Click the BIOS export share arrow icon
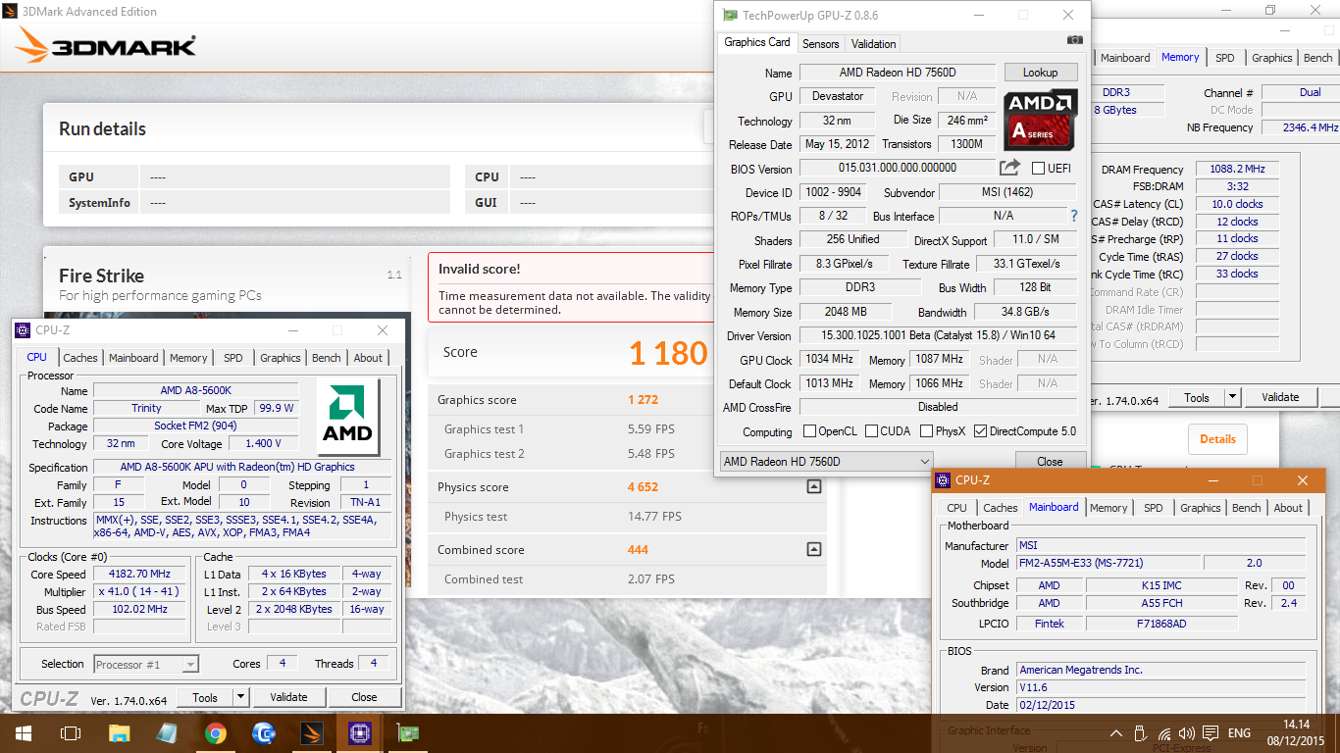The image size is (1340, 753). coord(1010,168)
